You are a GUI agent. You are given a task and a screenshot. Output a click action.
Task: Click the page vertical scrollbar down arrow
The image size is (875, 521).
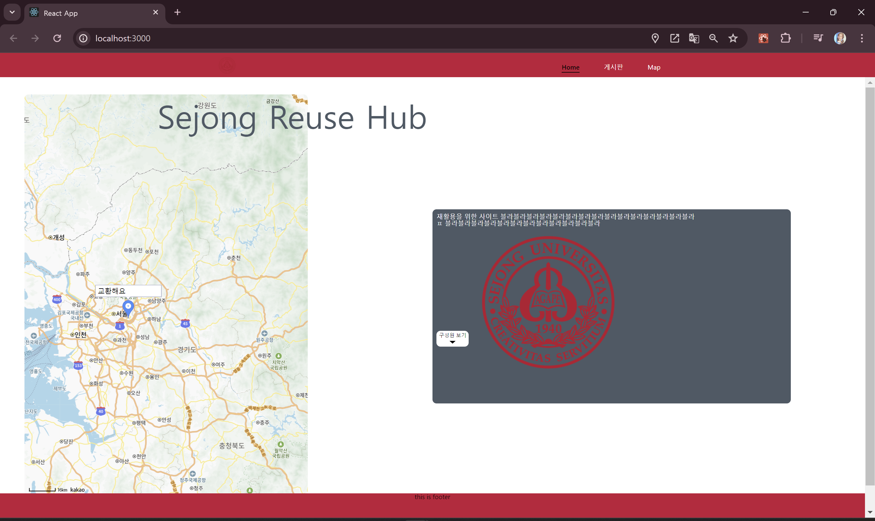click(870, 512)
